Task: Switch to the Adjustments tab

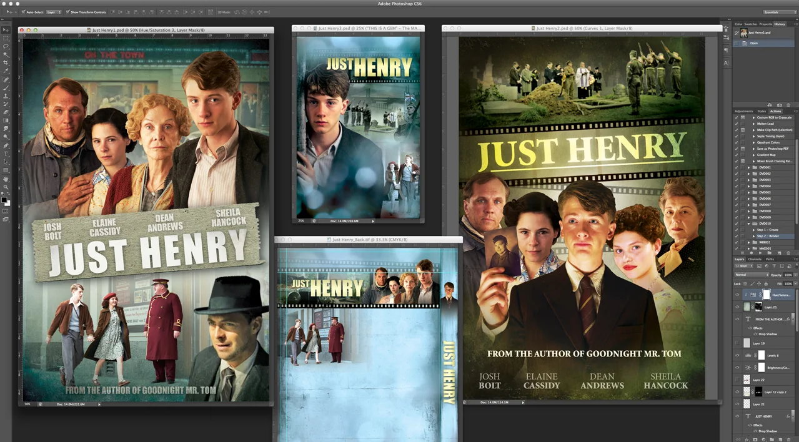Action: (x=744, y=111)
